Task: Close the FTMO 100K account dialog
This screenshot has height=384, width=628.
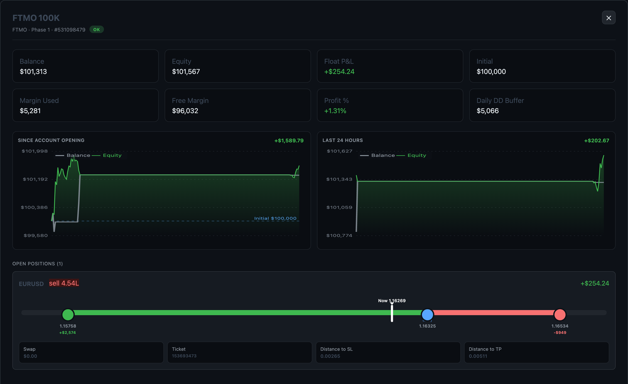Action: tap(608, 18)
